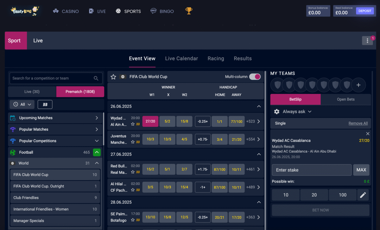Image resolution: width=380 pixels, height=230 pixels.
Task: Open bet builder for Red Bull match
Action: 138,172
